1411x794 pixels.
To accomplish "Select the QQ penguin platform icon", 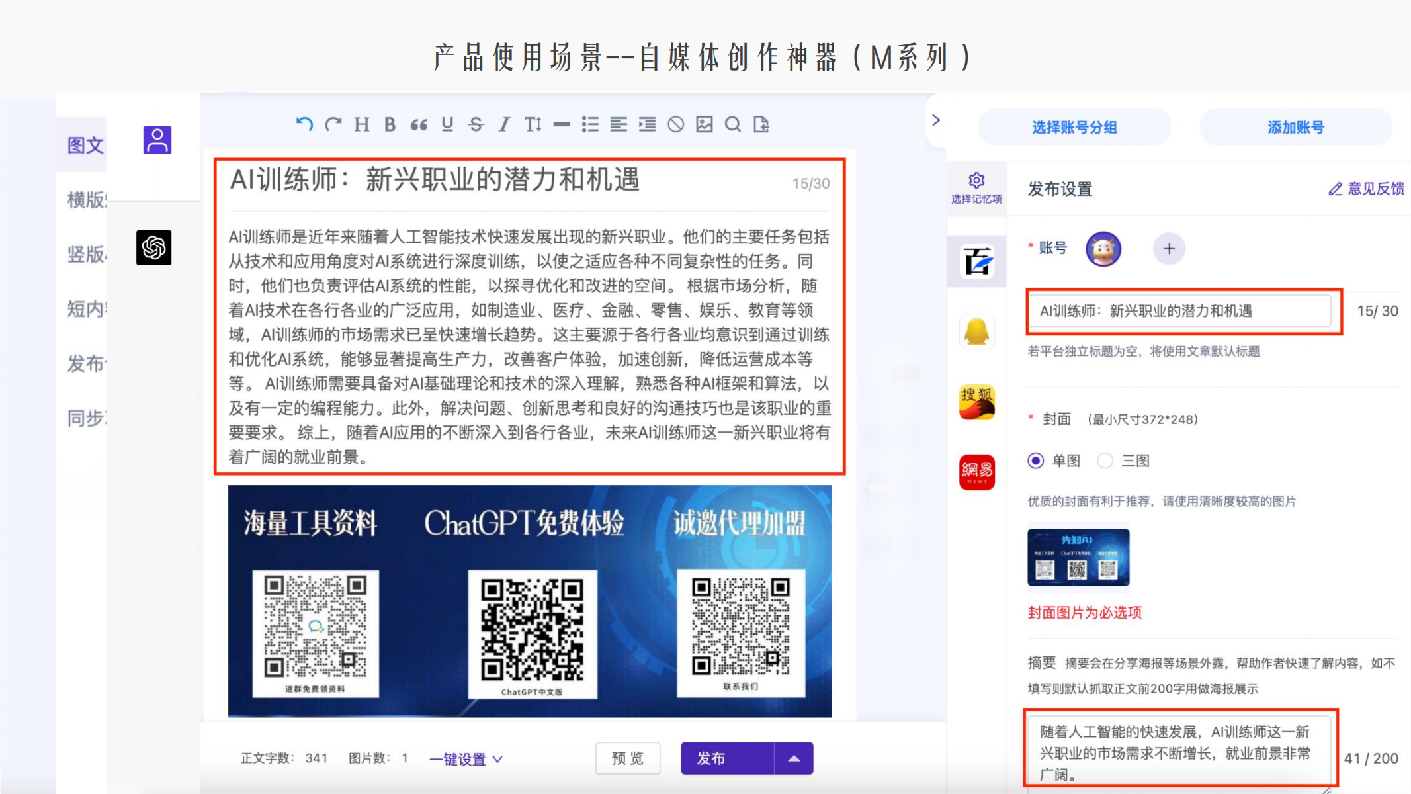I will point(977,332).
